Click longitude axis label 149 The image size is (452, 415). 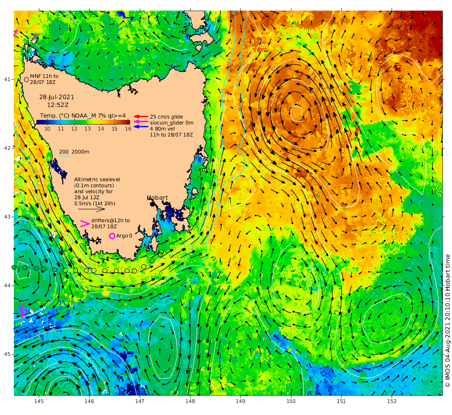240,401
